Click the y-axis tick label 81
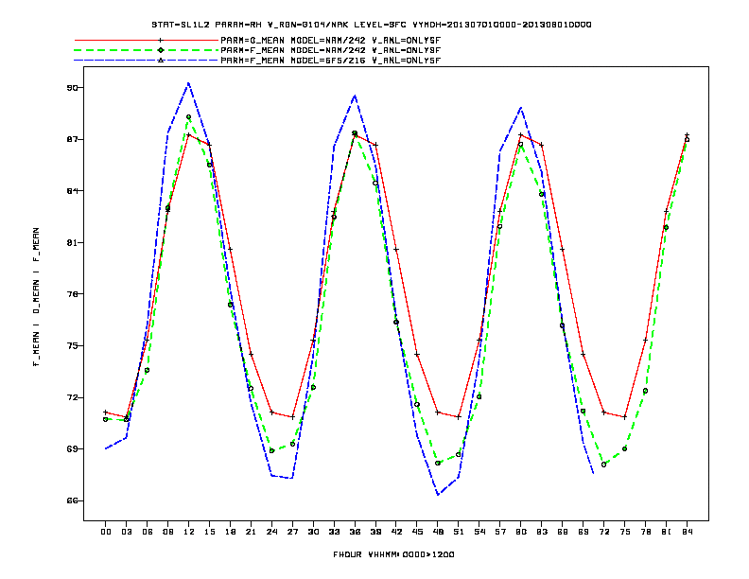 click(73, 243)
